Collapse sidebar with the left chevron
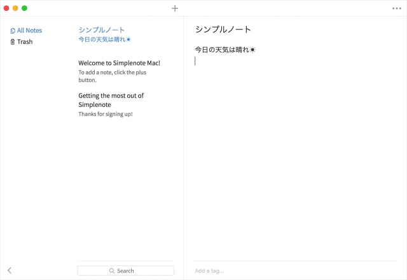Image resolution: width=407 pixels, height=280 pixels. pyautogui.click(x=10, y=270)
